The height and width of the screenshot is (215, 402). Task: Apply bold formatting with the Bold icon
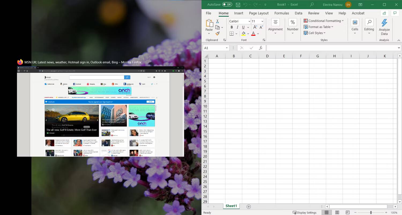pos(232,27)
